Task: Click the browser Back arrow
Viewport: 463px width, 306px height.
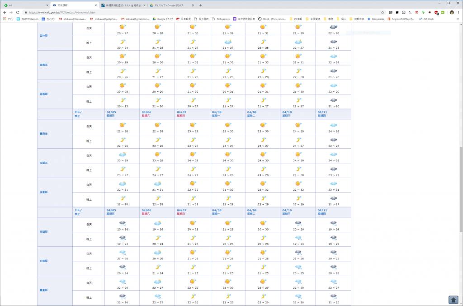Action: [5, 12]
